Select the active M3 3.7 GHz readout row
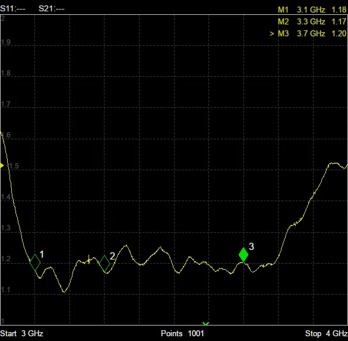 tap(308, 33)
